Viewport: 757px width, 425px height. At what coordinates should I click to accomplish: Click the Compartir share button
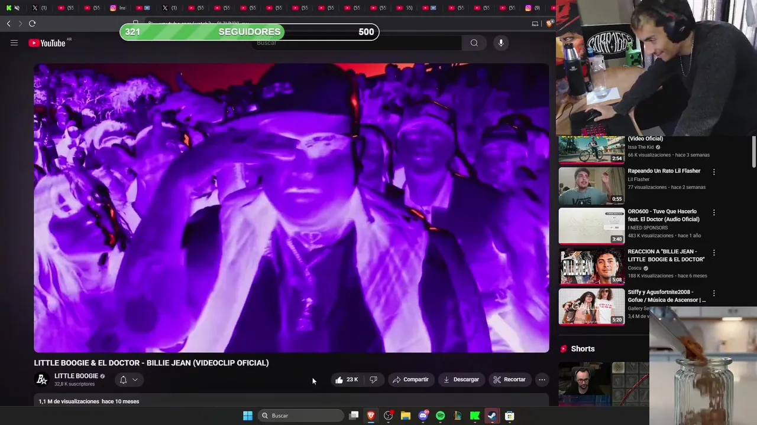pos(410,380)
